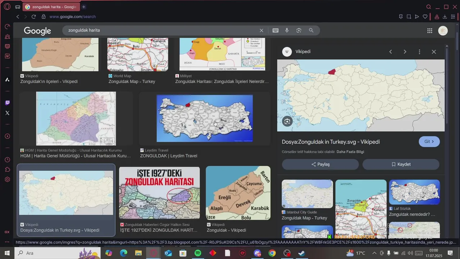460x259 pixels.
Task: Open the Istanbul City Guide related thumbnail
Action: (307, 194)
